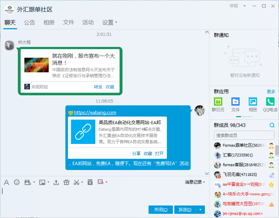Expand the 举报 dropdown arrow
279x218 pixels.
[x=245, y=6]
